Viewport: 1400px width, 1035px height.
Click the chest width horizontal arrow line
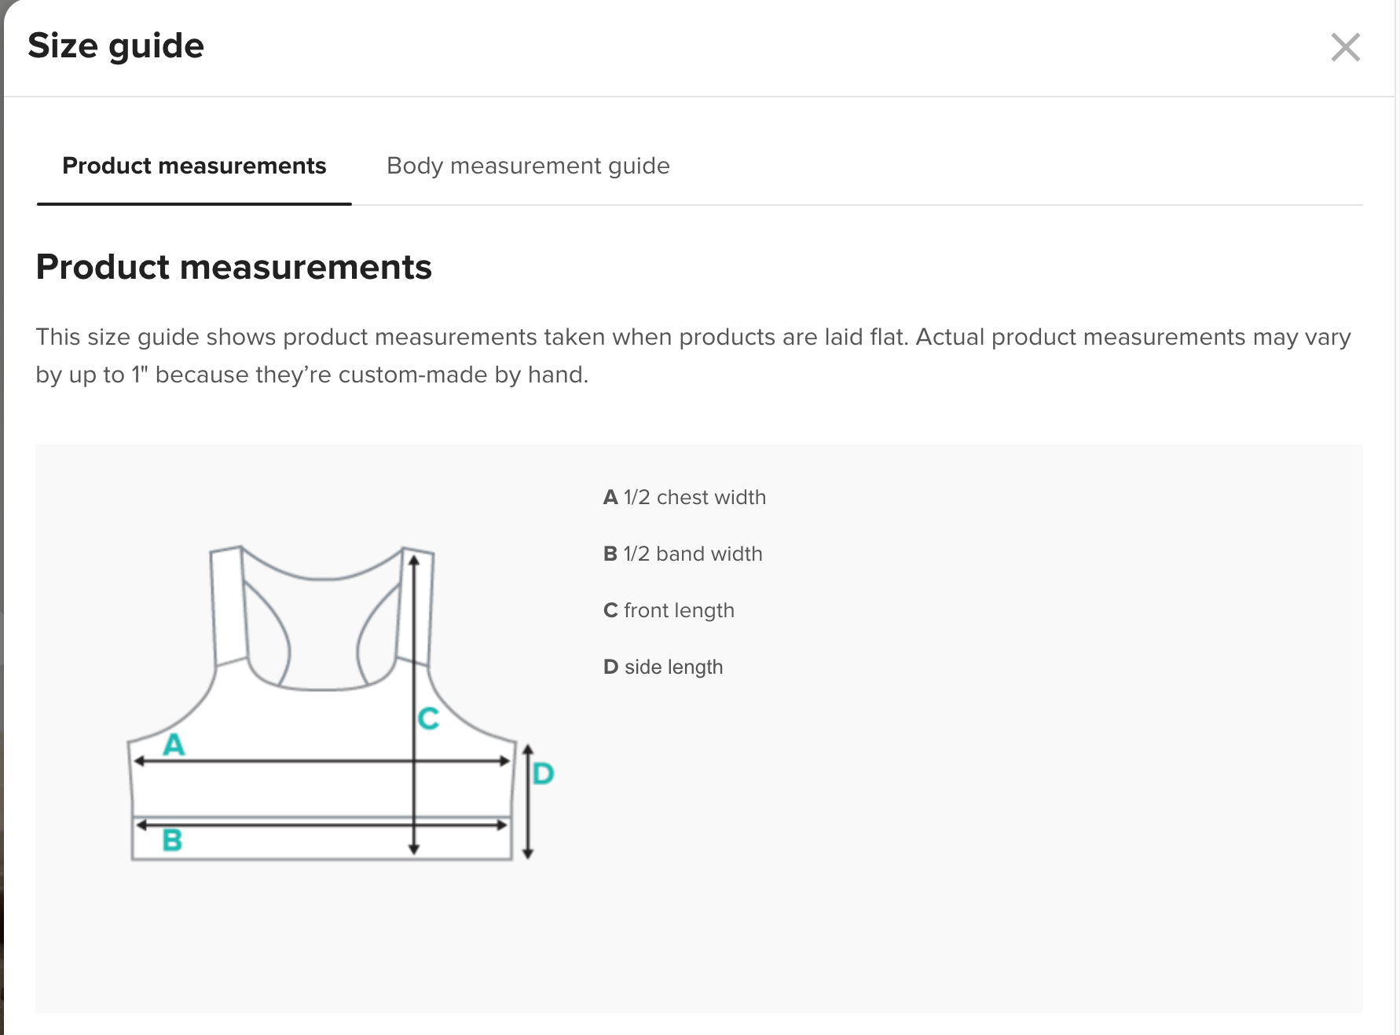pos(321,761)
